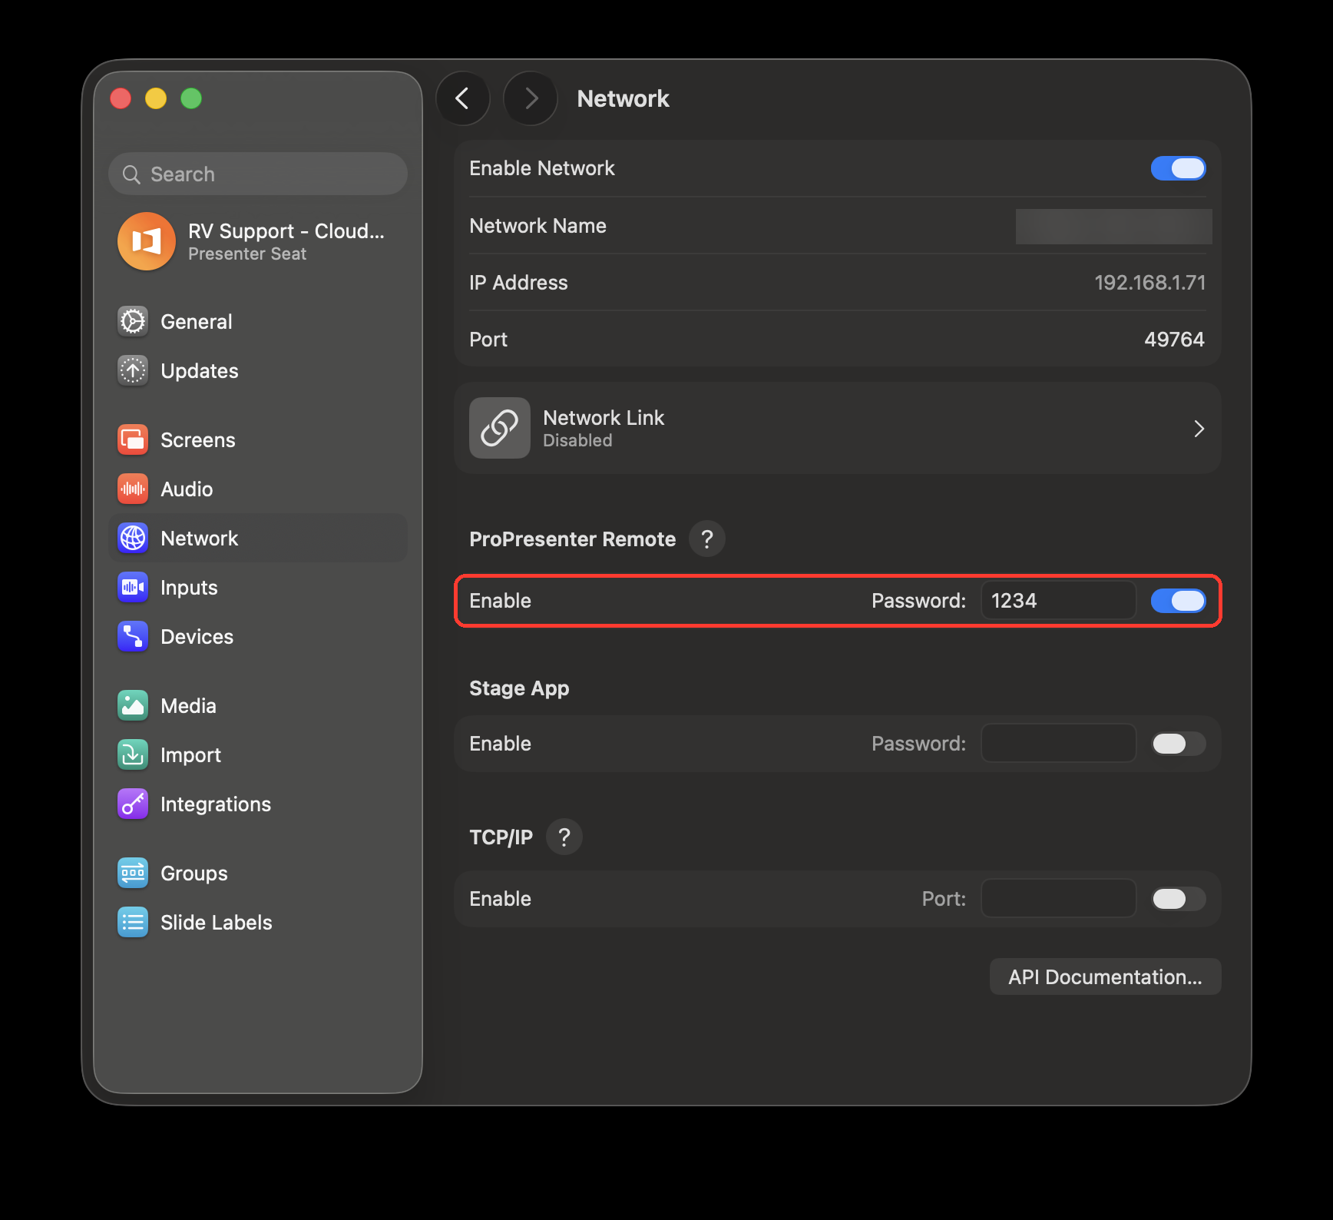1333x1220 pixels.
Task: Select the Screens icon in sidebar
Action: [x=133, y=439]
